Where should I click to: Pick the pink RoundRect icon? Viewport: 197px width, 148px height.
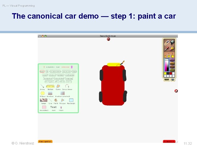point(44,107)
